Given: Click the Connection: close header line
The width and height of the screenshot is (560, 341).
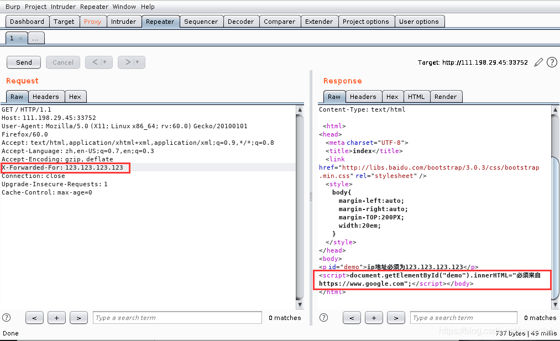Looking at the screenshot, I should point(33,176).
